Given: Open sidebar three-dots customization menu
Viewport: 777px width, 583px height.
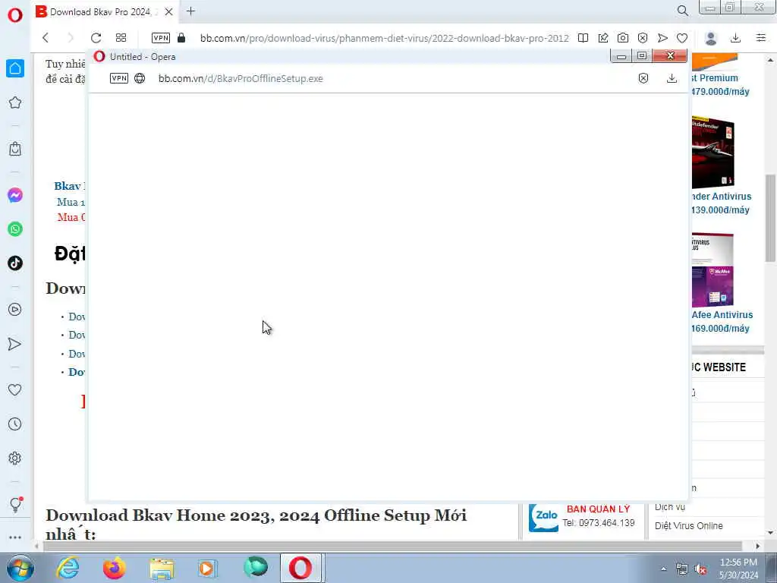Looking at the screenshot, I should [15, 537].
